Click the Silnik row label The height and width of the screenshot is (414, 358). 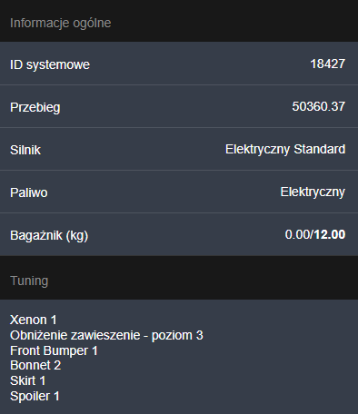tap(25, 150)
